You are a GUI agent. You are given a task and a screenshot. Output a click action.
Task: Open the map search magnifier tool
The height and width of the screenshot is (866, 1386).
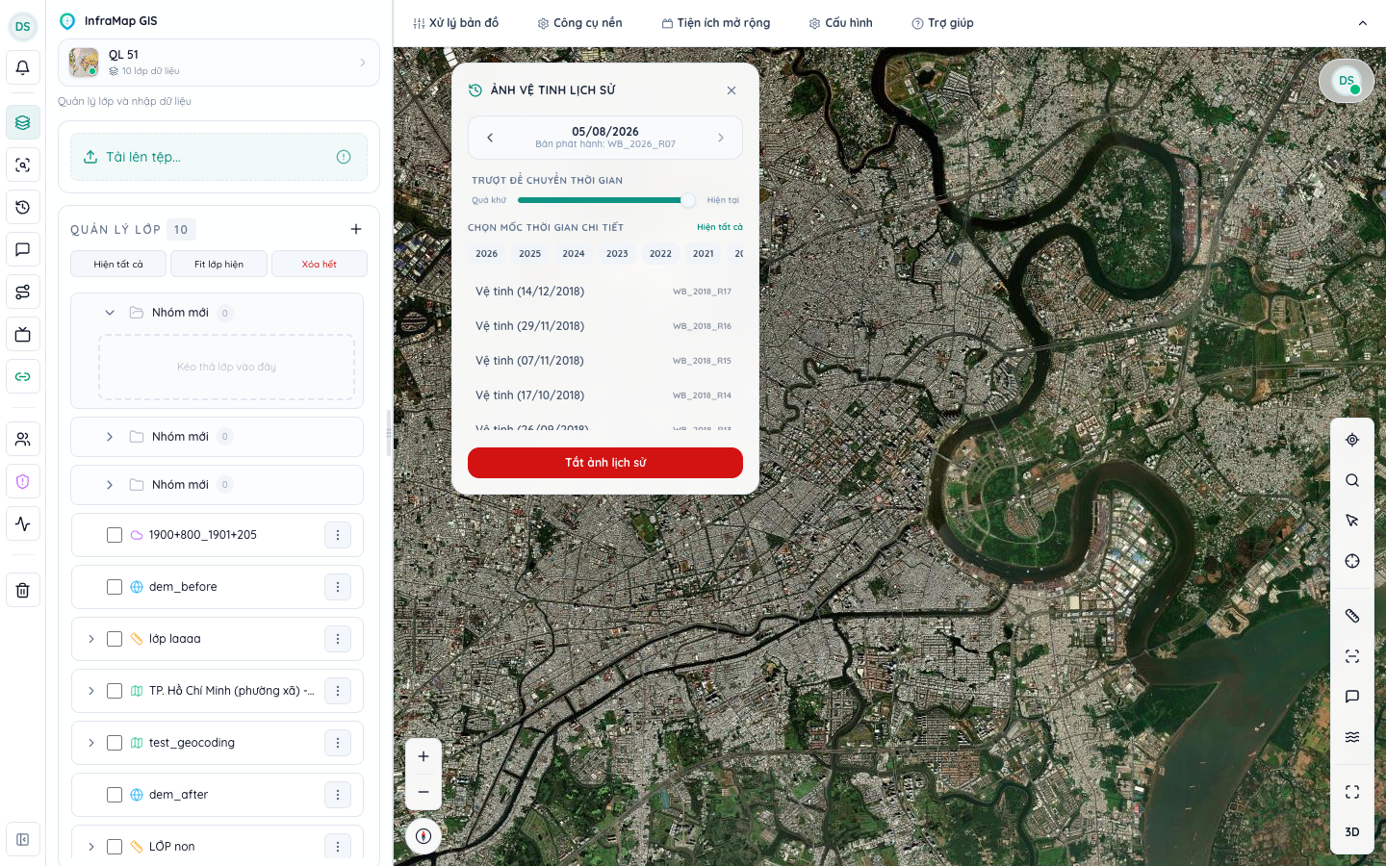pos(1352,480)
